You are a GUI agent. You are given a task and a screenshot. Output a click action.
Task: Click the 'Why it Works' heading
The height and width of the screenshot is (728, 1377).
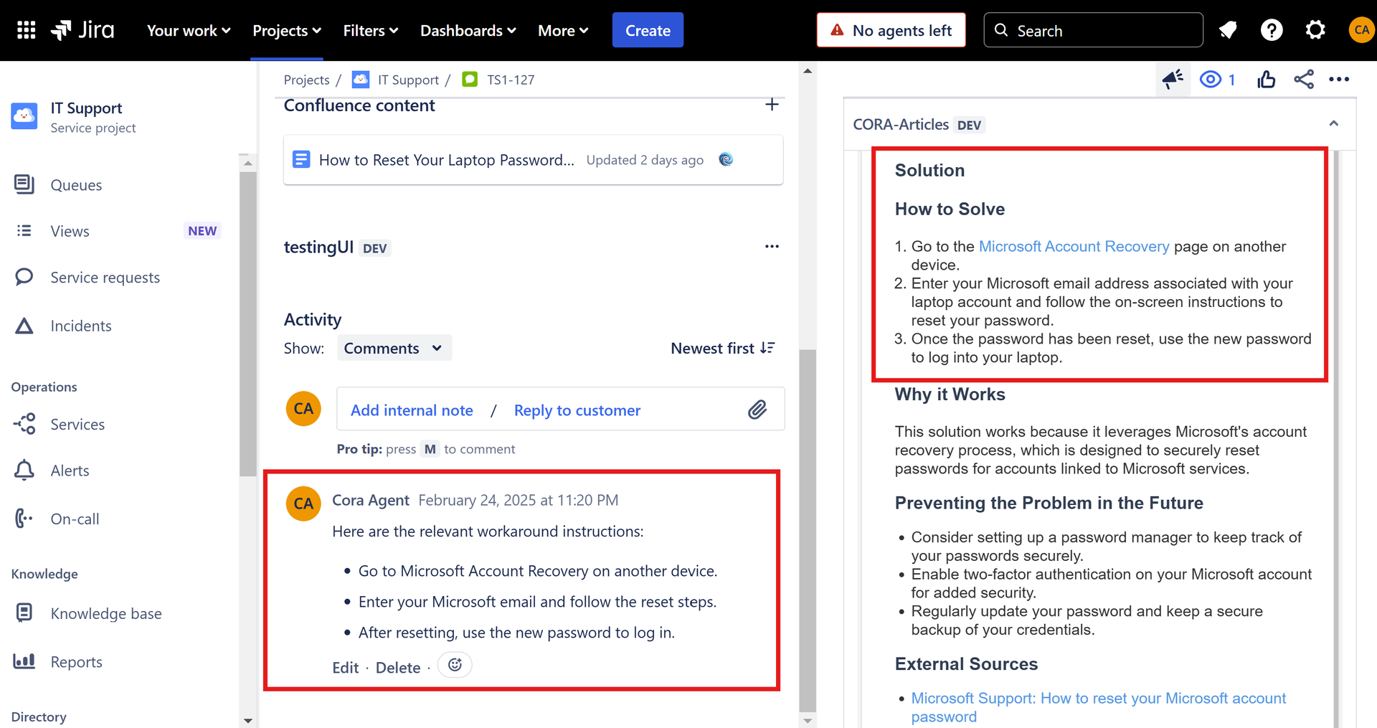coord(950,394)
